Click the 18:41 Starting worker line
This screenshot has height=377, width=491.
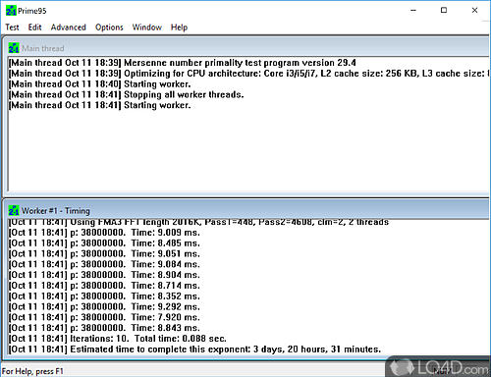click(x=99, y=105)
